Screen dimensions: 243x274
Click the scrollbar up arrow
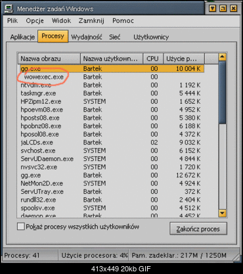223,57
